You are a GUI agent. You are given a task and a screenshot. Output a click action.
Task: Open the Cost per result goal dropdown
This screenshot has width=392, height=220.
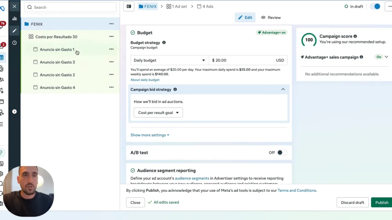pyautogui.click(x=158, y=113)
